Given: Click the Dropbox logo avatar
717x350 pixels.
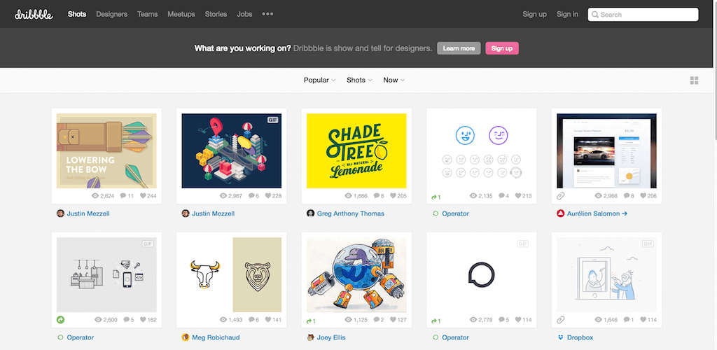Looking at the screenshot, I should click(x=561, y=337).
